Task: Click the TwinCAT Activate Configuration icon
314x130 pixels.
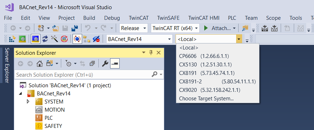Action: pyautogui.click(x=12, y=39)
